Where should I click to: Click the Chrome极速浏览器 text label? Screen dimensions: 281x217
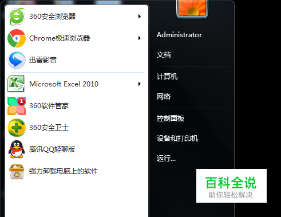coord(60,38)
